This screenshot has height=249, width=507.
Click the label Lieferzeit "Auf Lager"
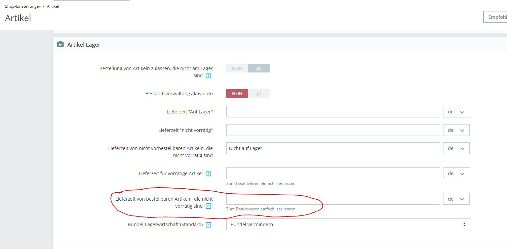(190, 112)
